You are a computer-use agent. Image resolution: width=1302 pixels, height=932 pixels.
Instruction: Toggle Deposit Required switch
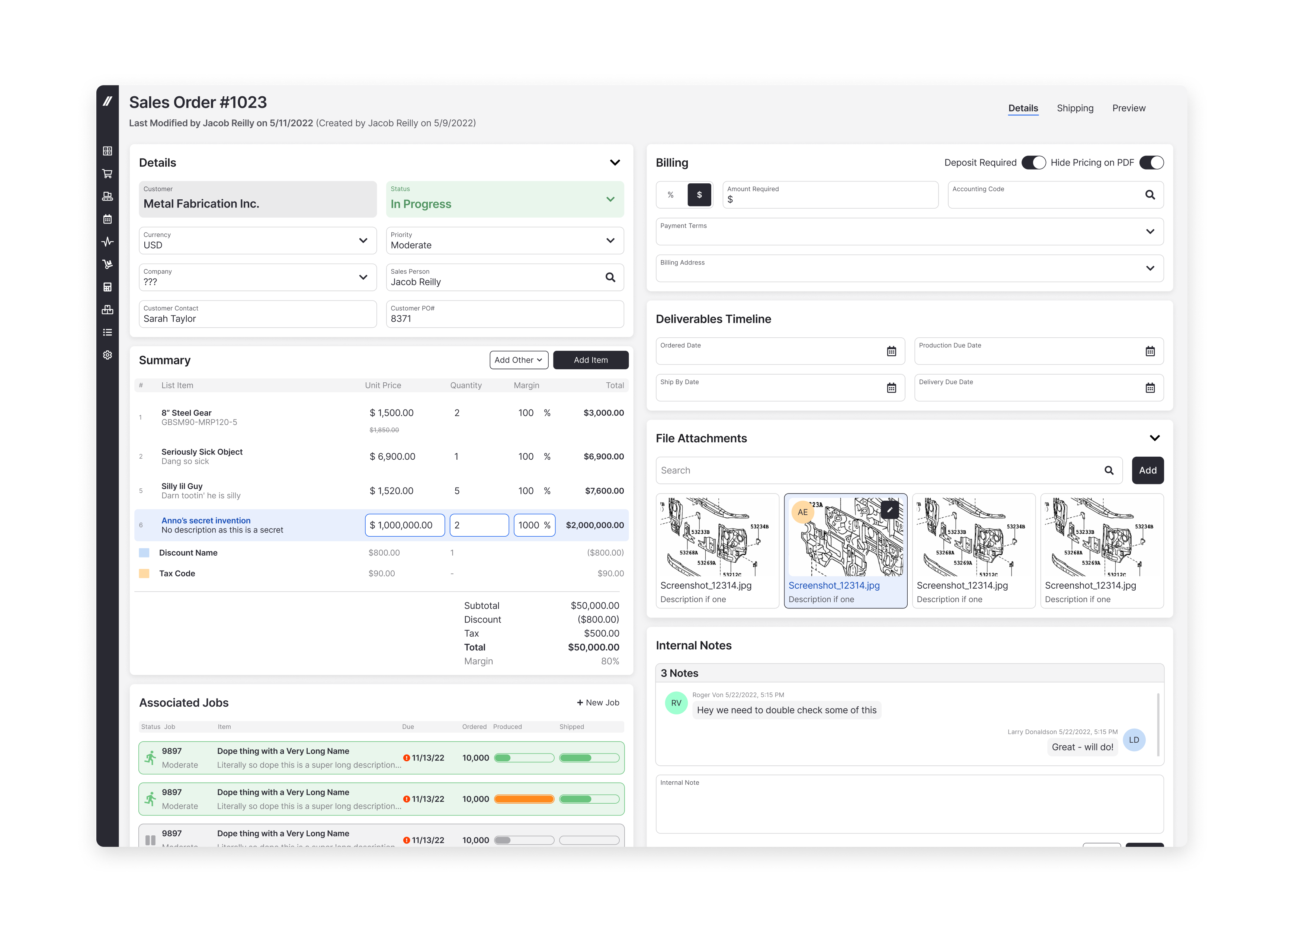[x=1033, y=163]
